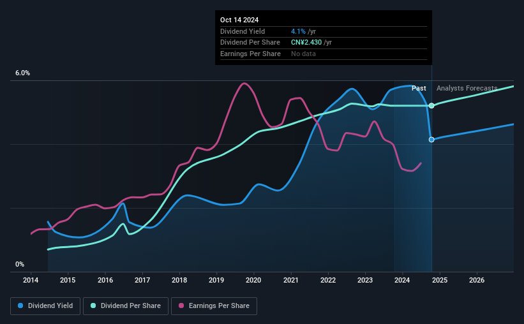Click the CN¥2.430 dividend value
Screen dimensions: 524x324
tap(306, 43)
